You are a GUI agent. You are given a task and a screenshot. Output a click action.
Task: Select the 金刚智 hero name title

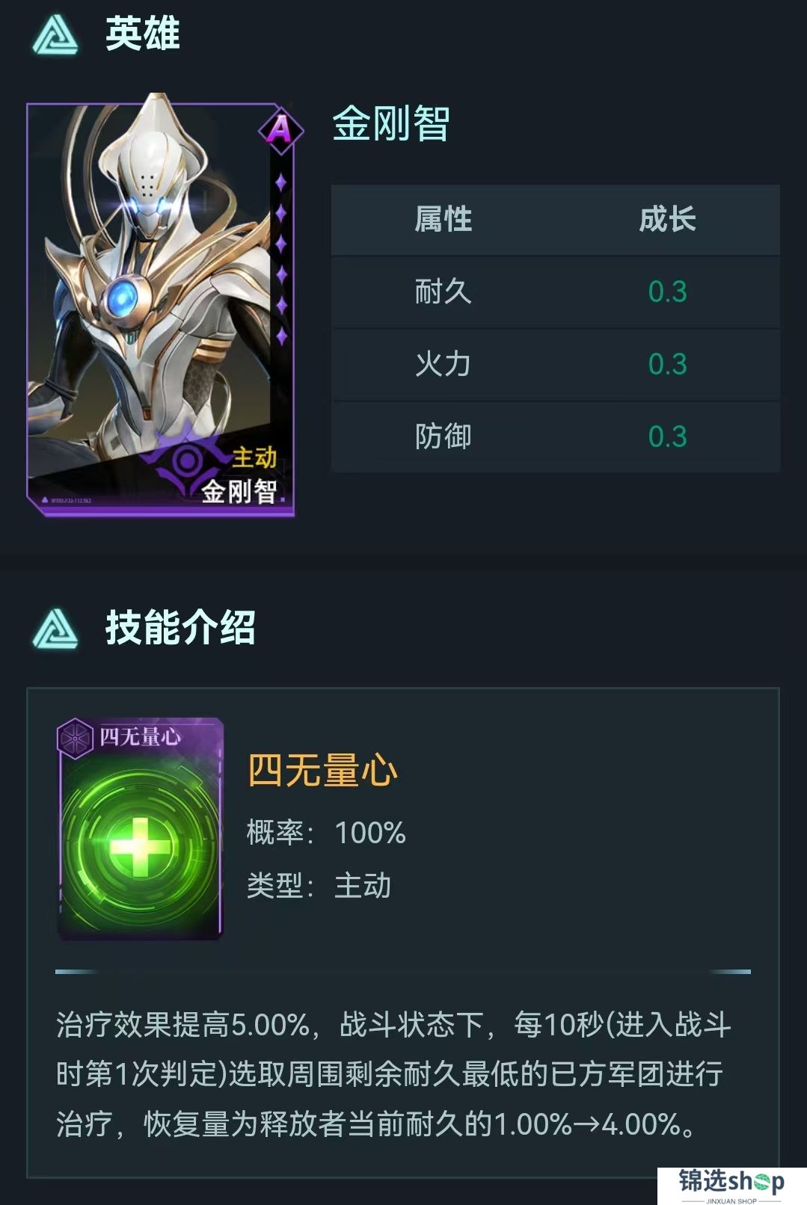pos(391,123)
